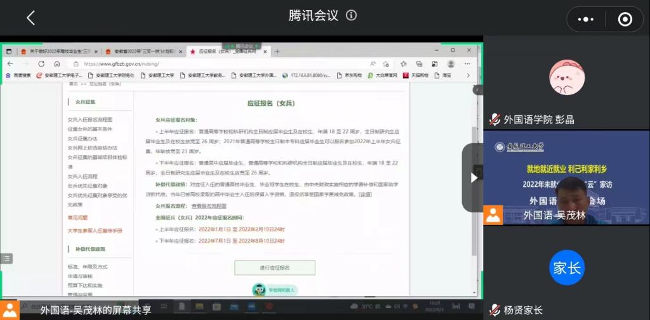Open the 查看报名流程图 link
Screen dimensions: 650x320
tap(209, 206)
